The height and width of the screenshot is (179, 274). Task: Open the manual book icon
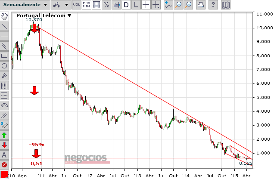pos(226,5)
